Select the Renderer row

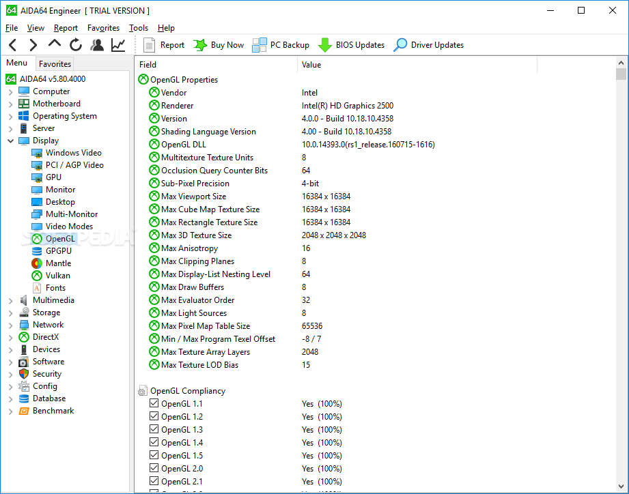coord(375,105)
